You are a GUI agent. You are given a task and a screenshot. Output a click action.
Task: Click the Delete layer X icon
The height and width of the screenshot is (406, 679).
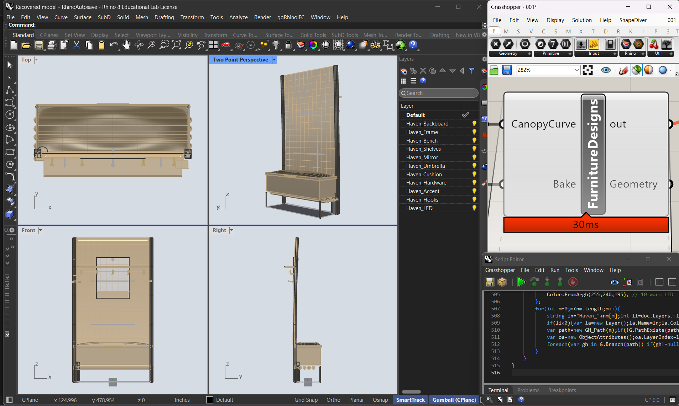pyautogui.click(x=423, y=71)
